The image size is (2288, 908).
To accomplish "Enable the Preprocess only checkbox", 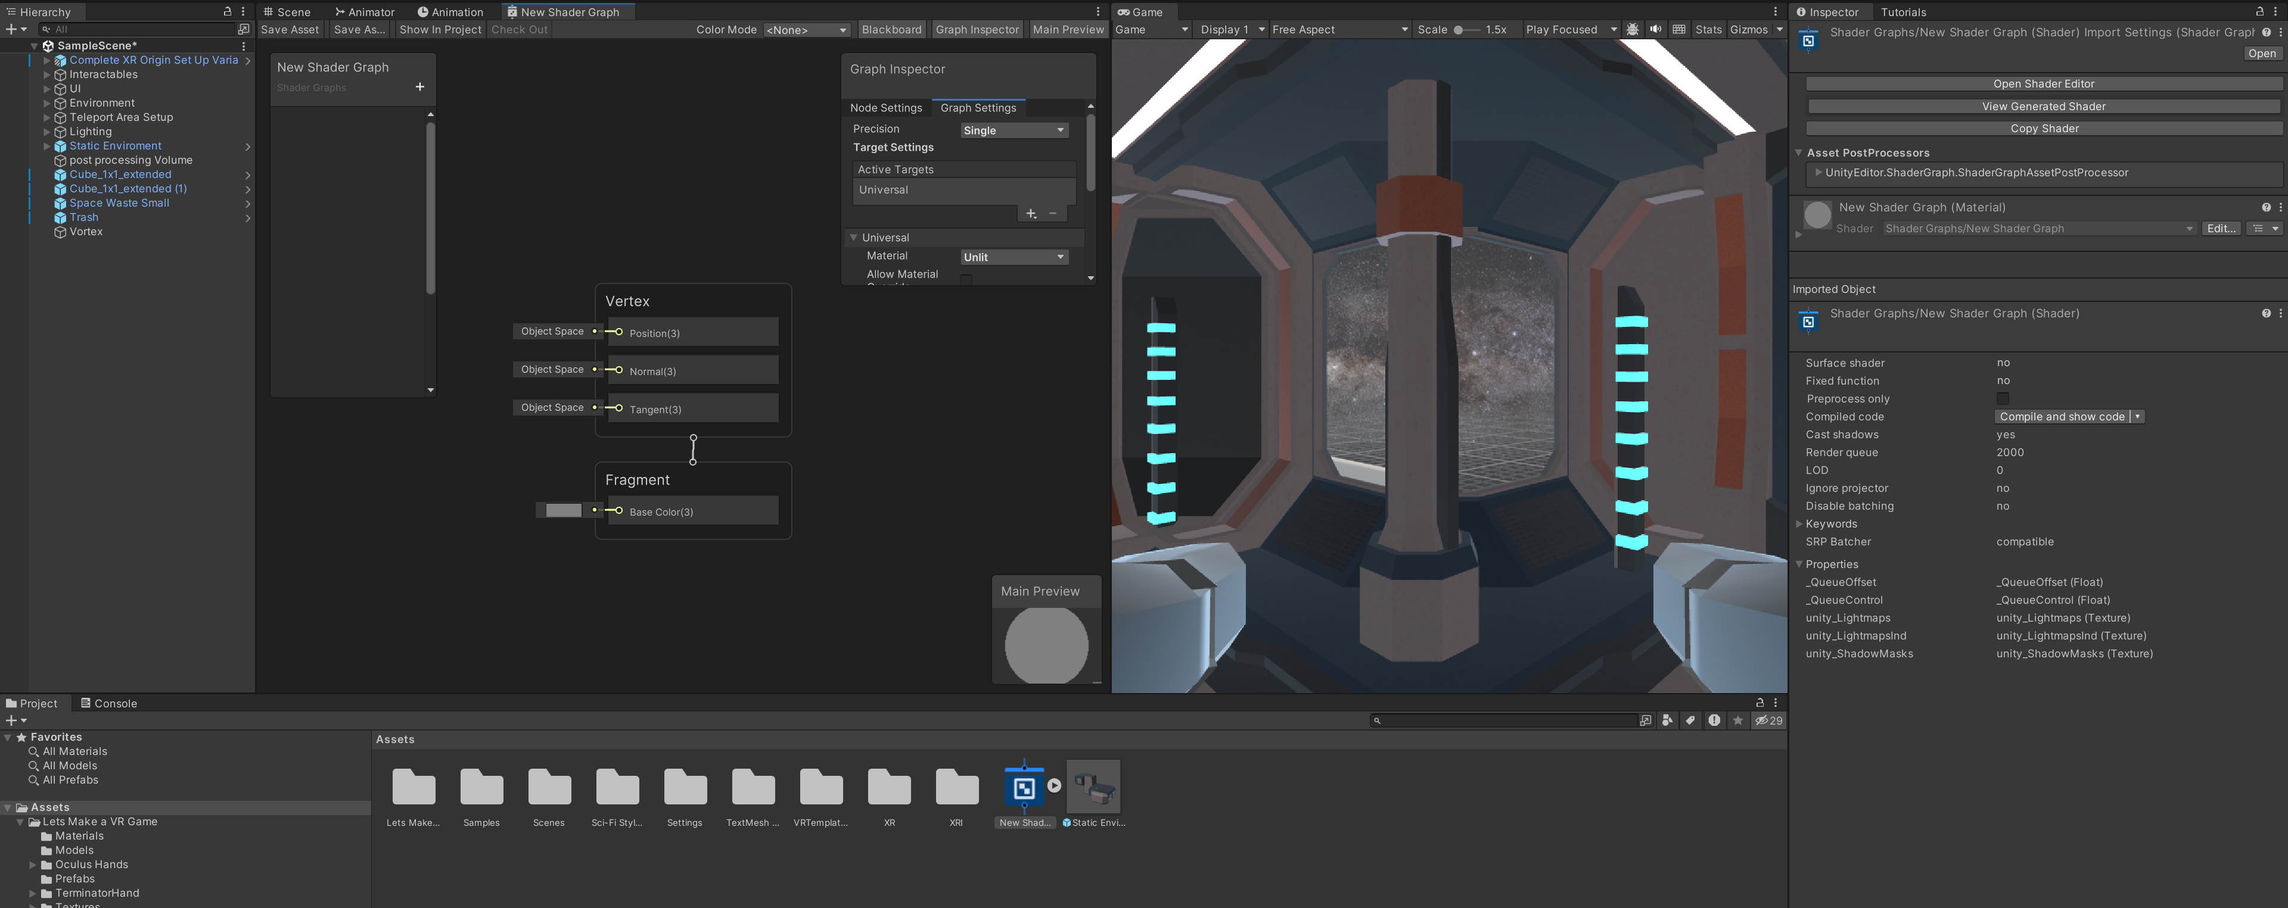I will coord(2002,398).
